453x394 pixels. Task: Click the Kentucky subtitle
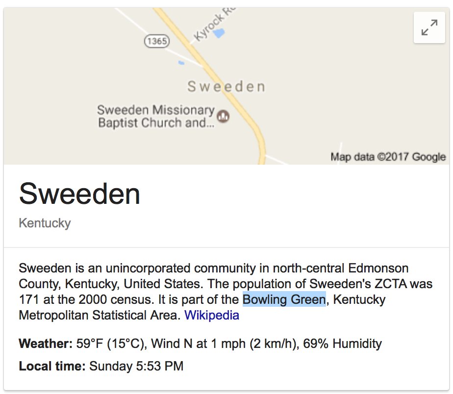click(x=45, y=223)
